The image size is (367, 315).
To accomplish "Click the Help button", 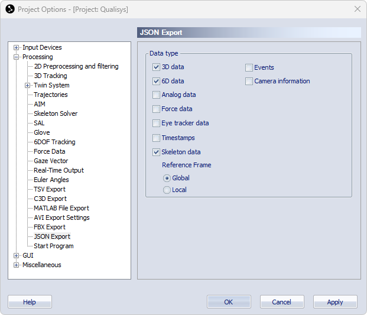I will 30,302.
